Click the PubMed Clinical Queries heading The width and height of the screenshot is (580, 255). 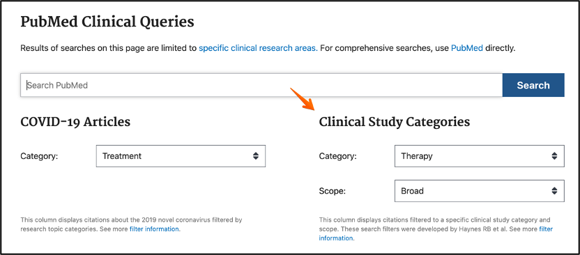107,22
